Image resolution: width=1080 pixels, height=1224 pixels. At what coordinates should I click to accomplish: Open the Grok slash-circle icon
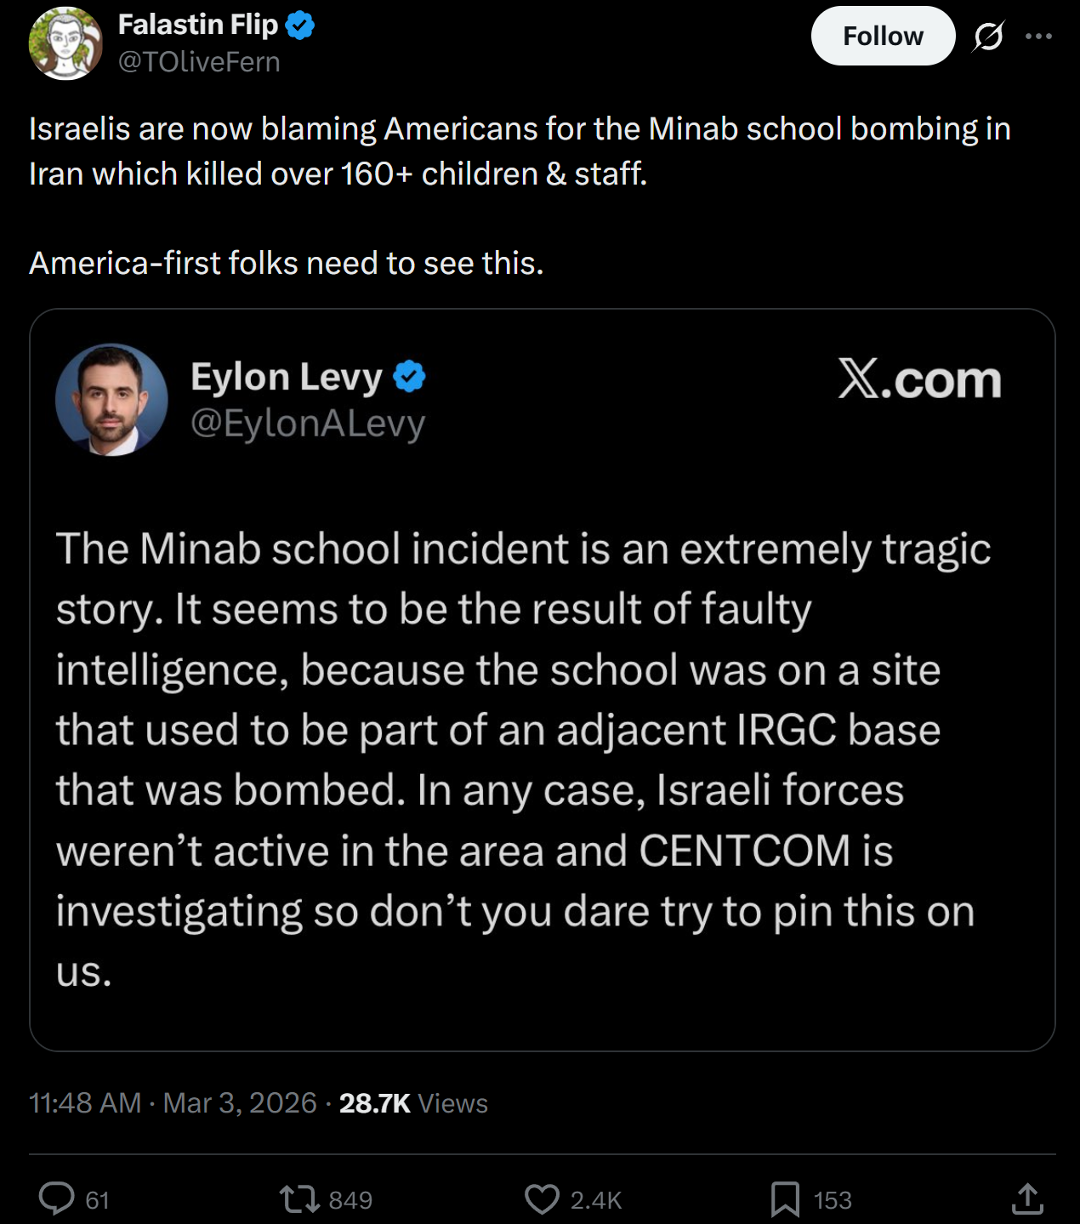click(x=988, y=37)
